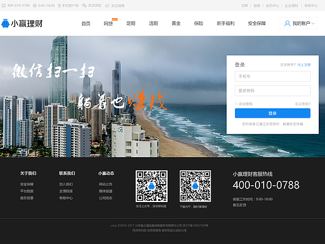The image size is (325, 244).
Task: Expand the 我的账户 dropdown arrow
Action: click(x=313, y=23)
